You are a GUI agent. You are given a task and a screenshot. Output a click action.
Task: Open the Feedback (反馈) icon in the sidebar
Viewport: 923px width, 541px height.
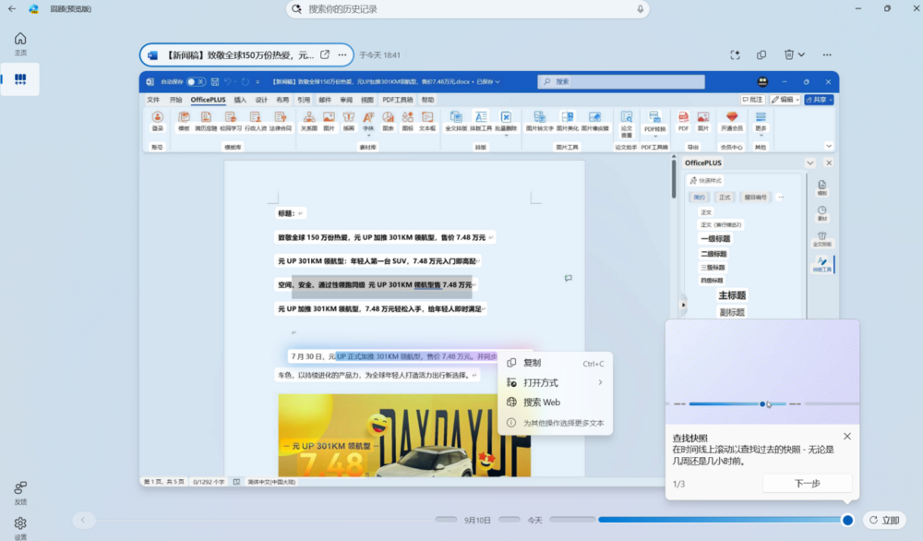tap(20, 493)
